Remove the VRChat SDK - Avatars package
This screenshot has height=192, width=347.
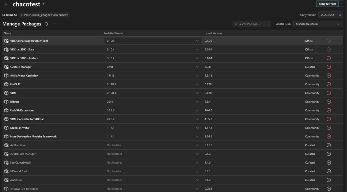coord(329,58)
